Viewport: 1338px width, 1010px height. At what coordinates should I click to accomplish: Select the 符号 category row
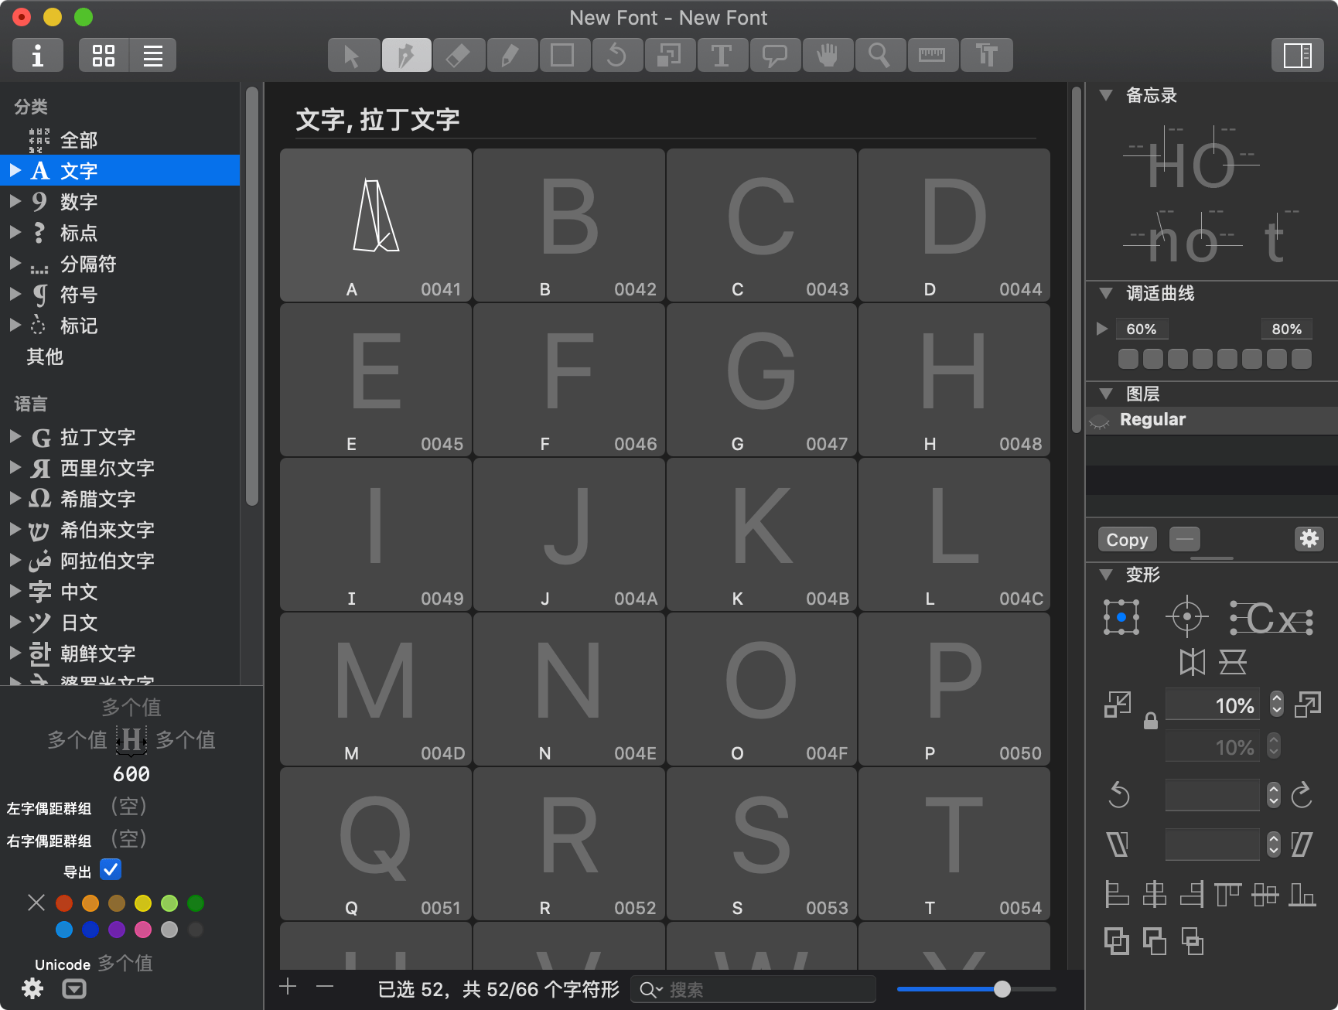(120, 295)
